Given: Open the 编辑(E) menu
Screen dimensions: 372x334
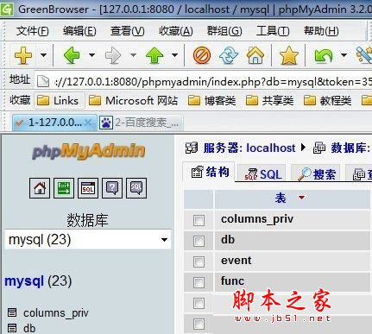Looking at the screenshot, I should coord(79,31).
